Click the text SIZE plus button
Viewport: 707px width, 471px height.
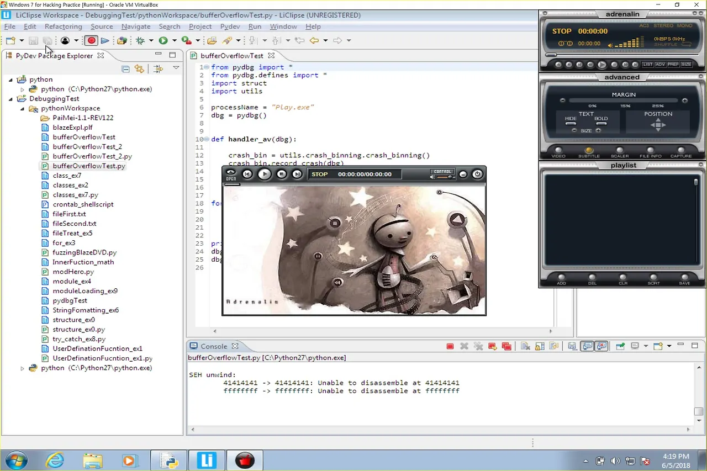(x=598, y=130)
